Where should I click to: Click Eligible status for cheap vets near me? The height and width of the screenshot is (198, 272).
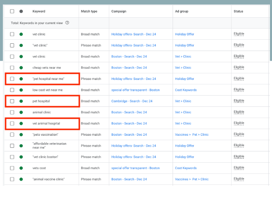point(239,67)
